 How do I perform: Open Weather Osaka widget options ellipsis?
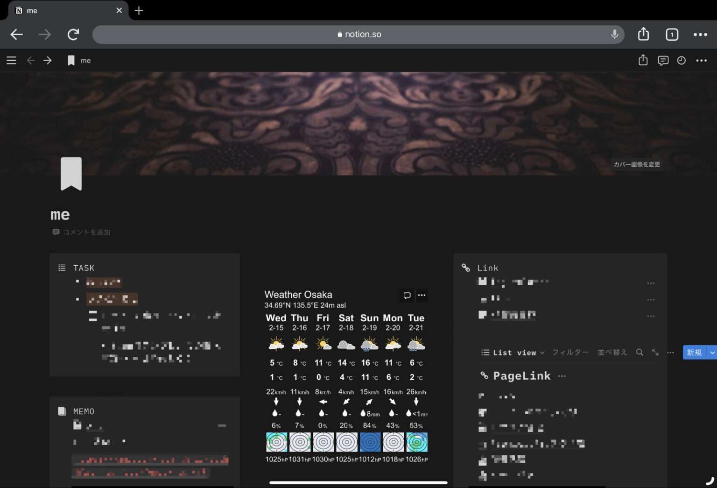coord(421,295)
